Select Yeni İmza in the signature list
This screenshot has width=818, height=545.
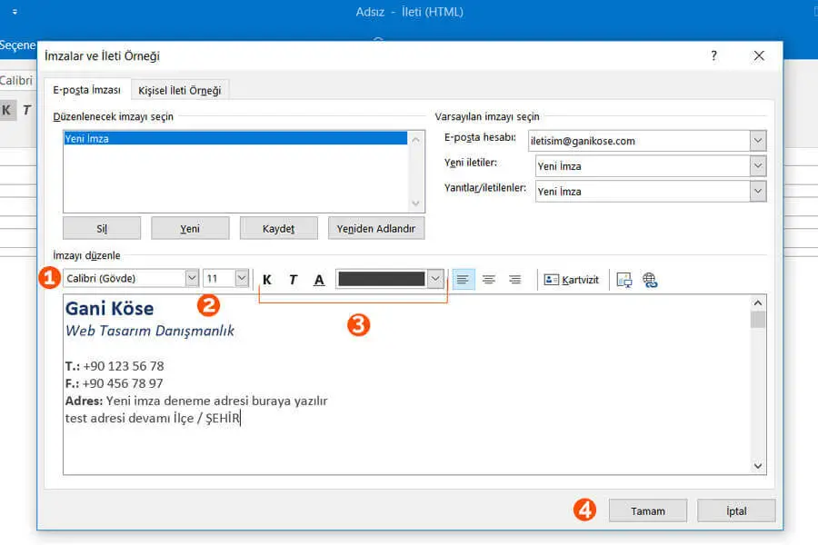click(235, 138)
